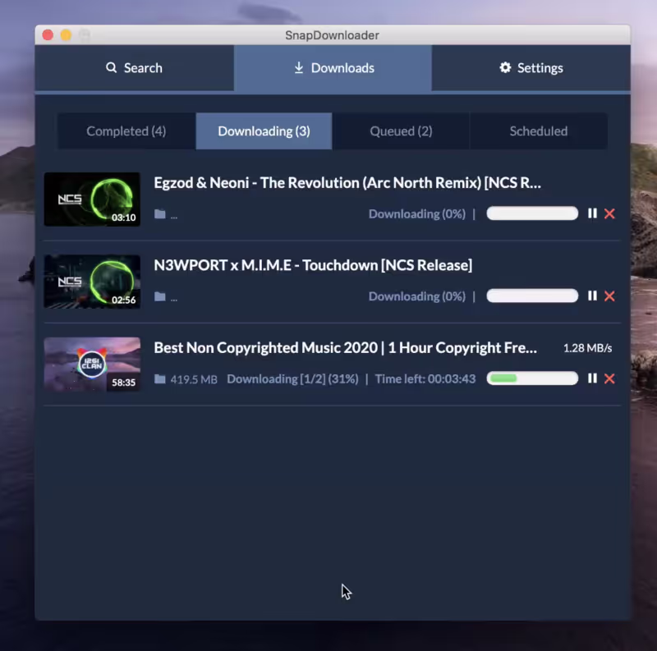
Task: Open the Scheduled sub-tab
Action: 539,131
